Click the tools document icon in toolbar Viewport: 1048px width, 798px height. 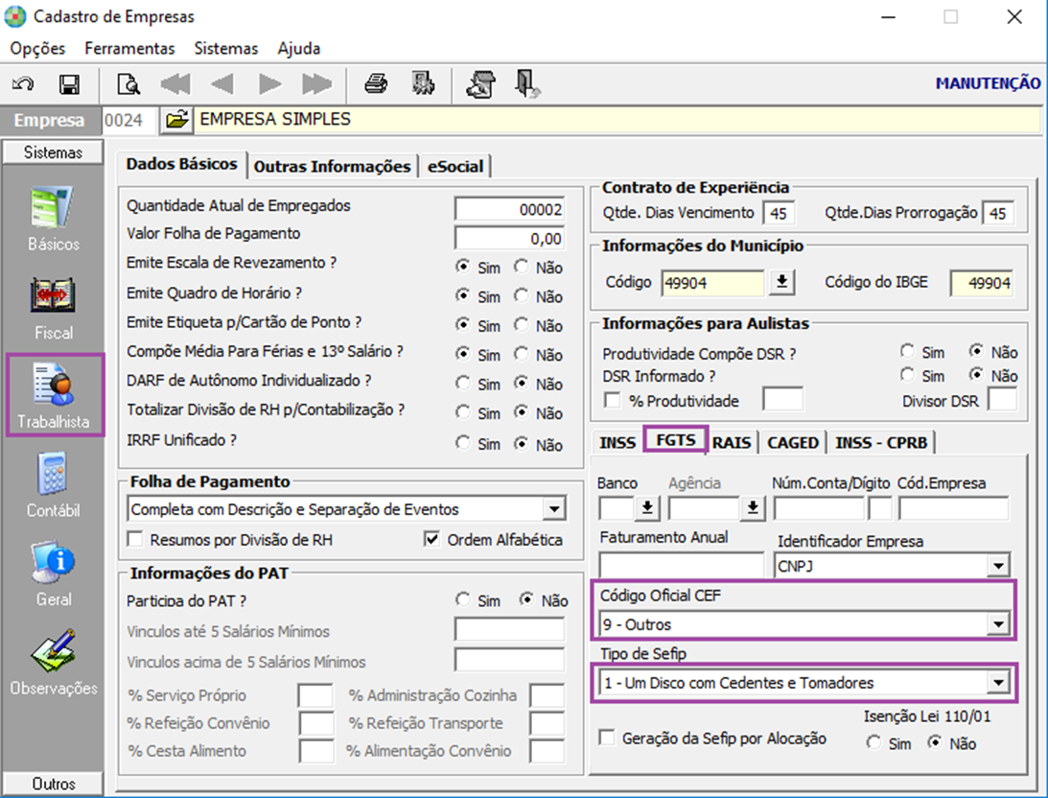(x=480, y=84)
